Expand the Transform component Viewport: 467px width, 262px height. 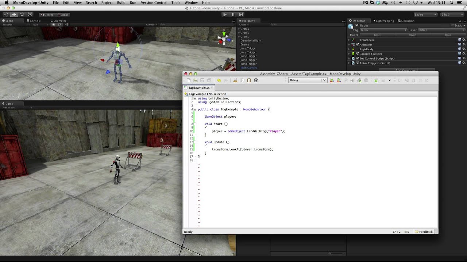349,40
